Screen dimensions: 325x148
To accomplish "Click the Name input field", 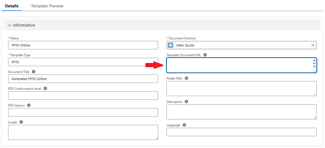I will pyautogui.click(x=83, y=45).
